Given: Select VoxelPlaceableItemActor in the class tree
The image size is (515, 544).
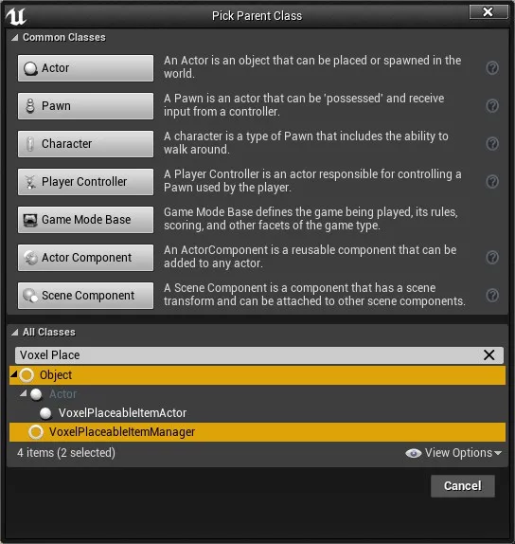Looking at the screenshot, I should pos(122,413).
